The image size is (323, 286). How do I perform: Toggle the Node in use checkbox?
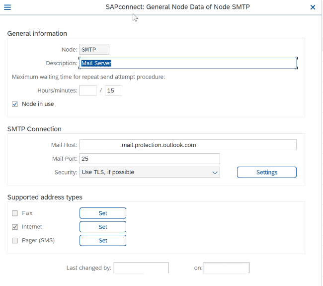[x=15, y=104]
